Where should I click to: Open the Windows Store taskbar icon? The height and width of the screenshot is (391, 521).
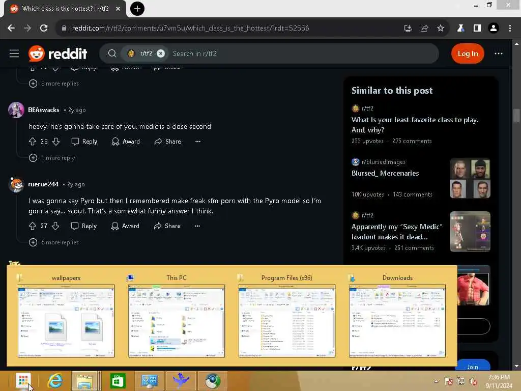click(118, 381)
